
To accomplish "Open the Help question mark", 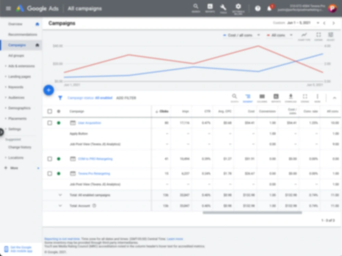I will point(258,9).
